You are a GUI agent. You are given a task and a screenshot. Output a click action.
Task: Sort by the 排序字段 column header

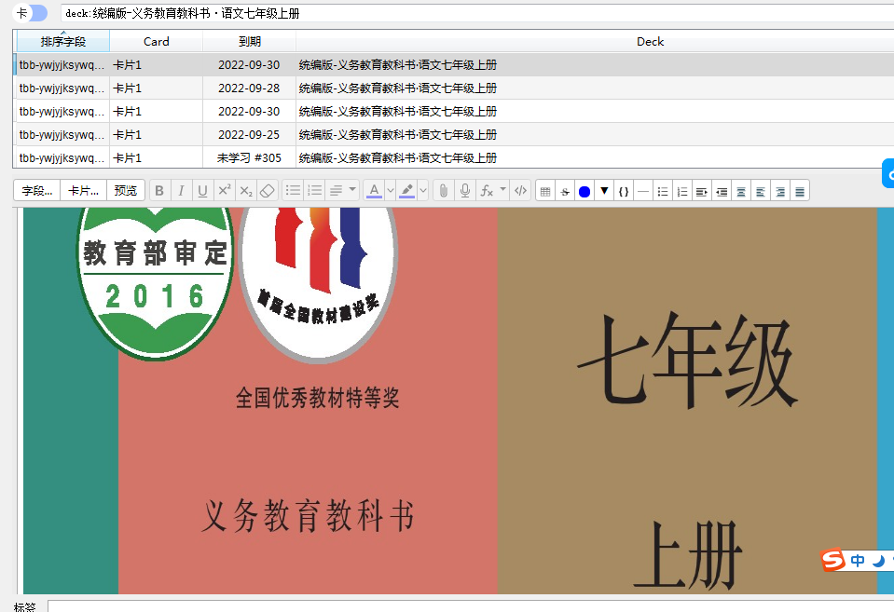[x=63, y=41]
